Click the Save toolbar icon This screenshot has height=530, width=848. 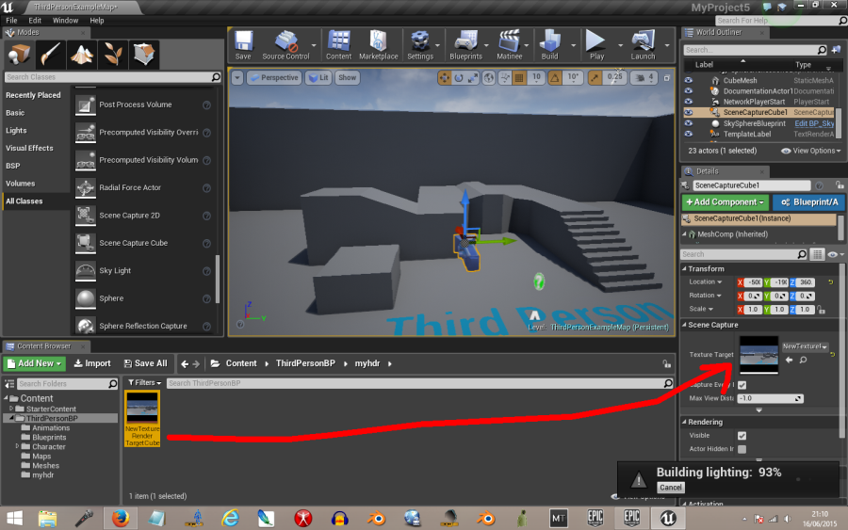243,45
